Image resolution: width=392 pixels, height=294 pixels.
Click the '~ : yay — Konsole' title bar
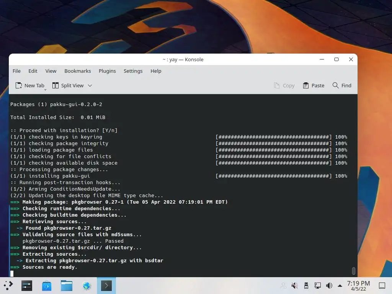pyautogui.click(x=183, y=59)
